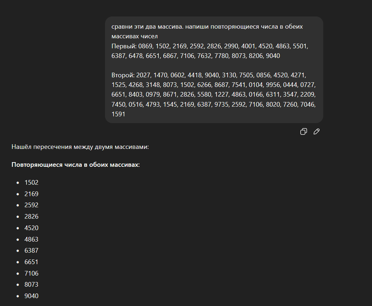
Task: Click list item 6651 in the reply
Action: (32, 262)
